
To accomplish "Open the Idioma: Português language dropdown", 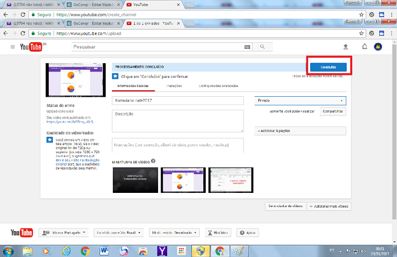I will pyautogui.click(x=64, y=233).
